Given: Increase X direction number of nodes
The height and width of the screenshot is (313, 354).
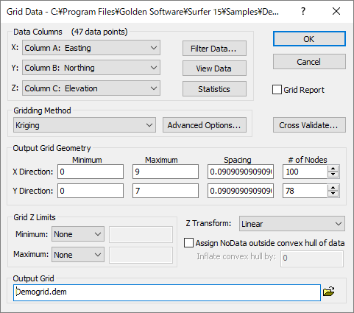Looking at the screenshot, I should [x=333, y=169].
